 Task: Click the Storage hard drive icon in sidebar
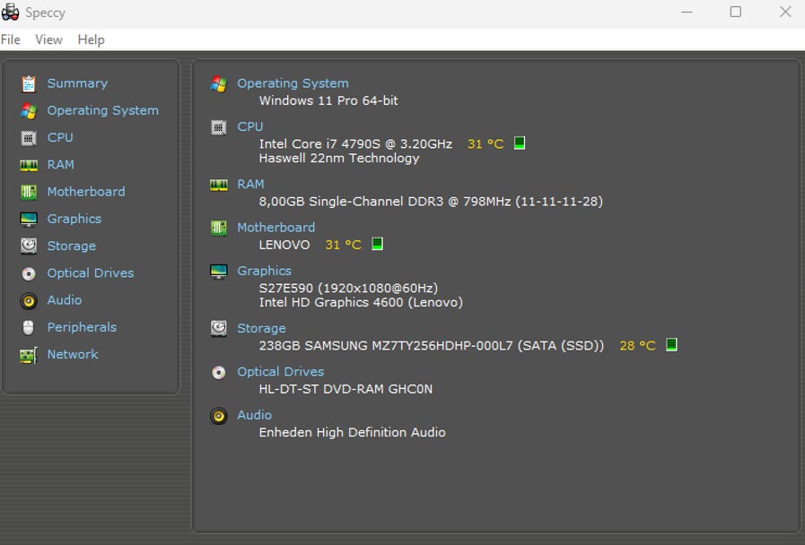click(29, 247)
